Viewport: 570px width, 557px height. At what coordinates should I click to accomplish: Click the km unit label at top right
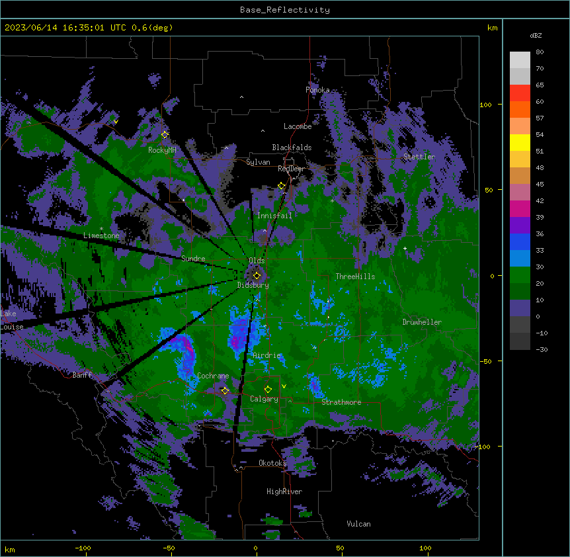[x=492, y=28]
